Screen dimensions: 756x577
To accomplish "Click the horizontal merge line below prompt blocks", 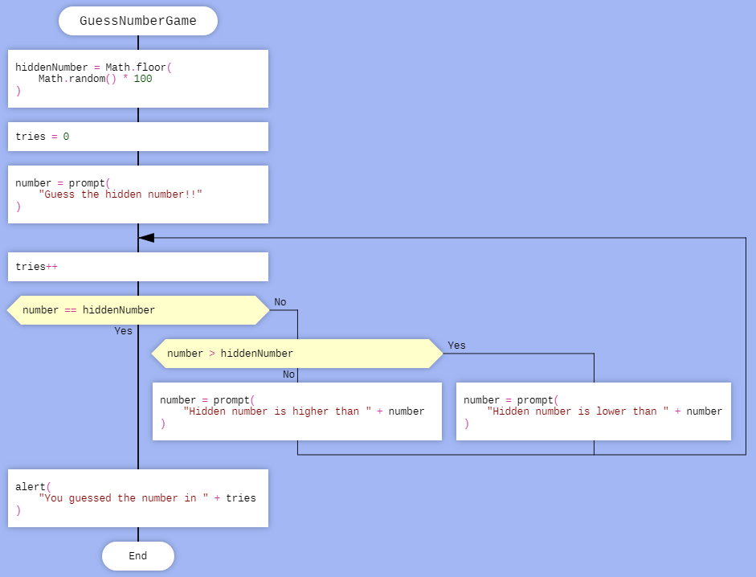I will pos(522,455).
